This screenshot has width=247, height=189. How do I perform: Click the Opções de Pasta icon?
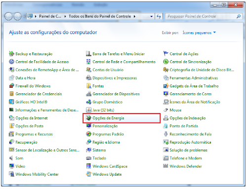coord(11,126)
